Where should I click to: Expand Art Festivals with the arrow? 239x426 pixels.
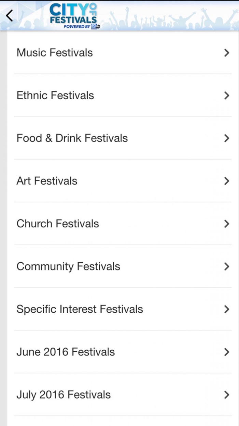227,181
